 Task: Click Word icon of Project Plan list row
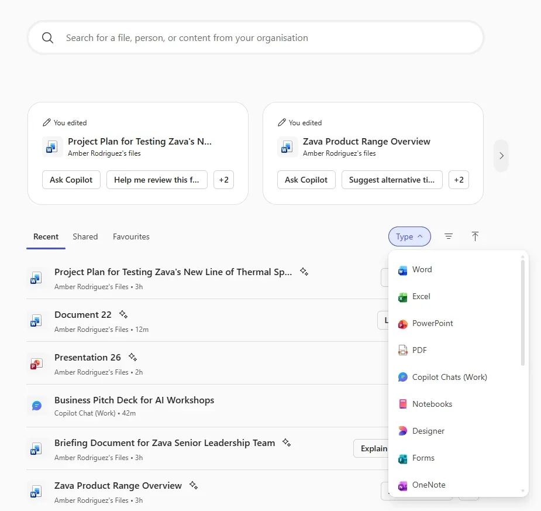(36, 278)
